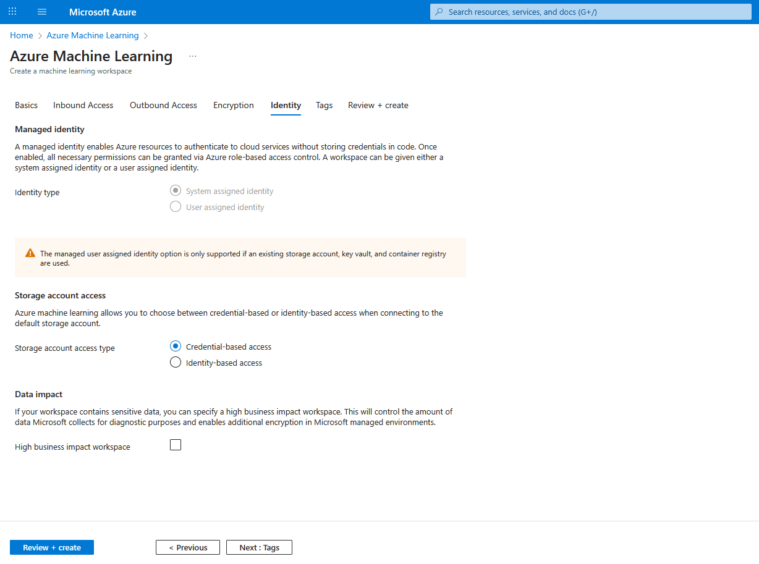Advance with the Next : Tags button
Screen dimensions: 759x564
coord(259,547)
